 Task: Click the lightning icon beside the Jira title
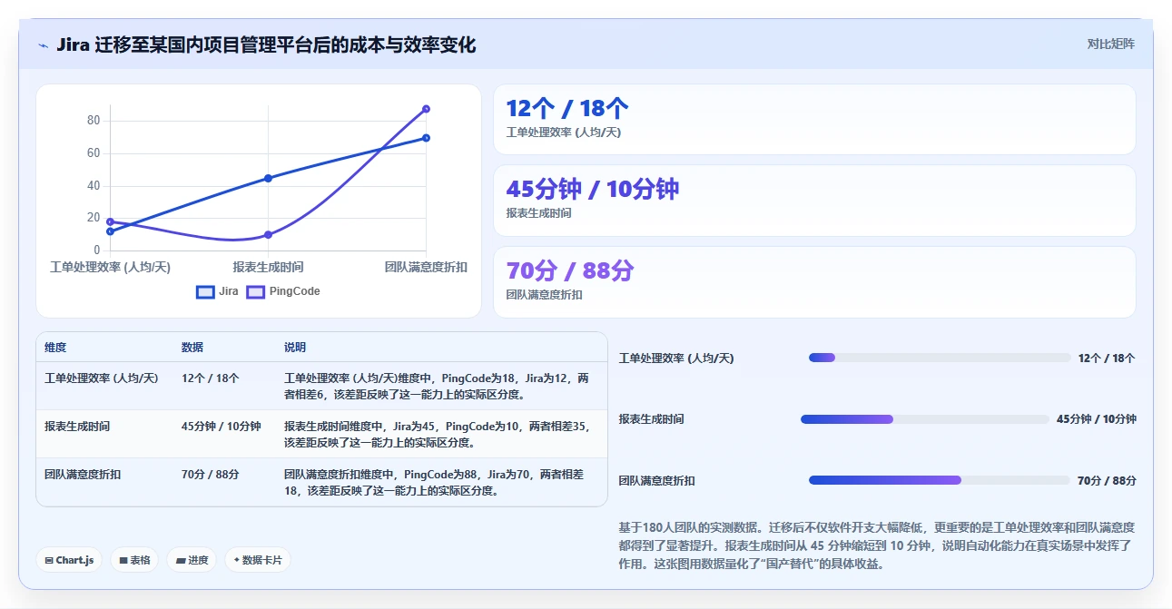(x=43, y=45)
